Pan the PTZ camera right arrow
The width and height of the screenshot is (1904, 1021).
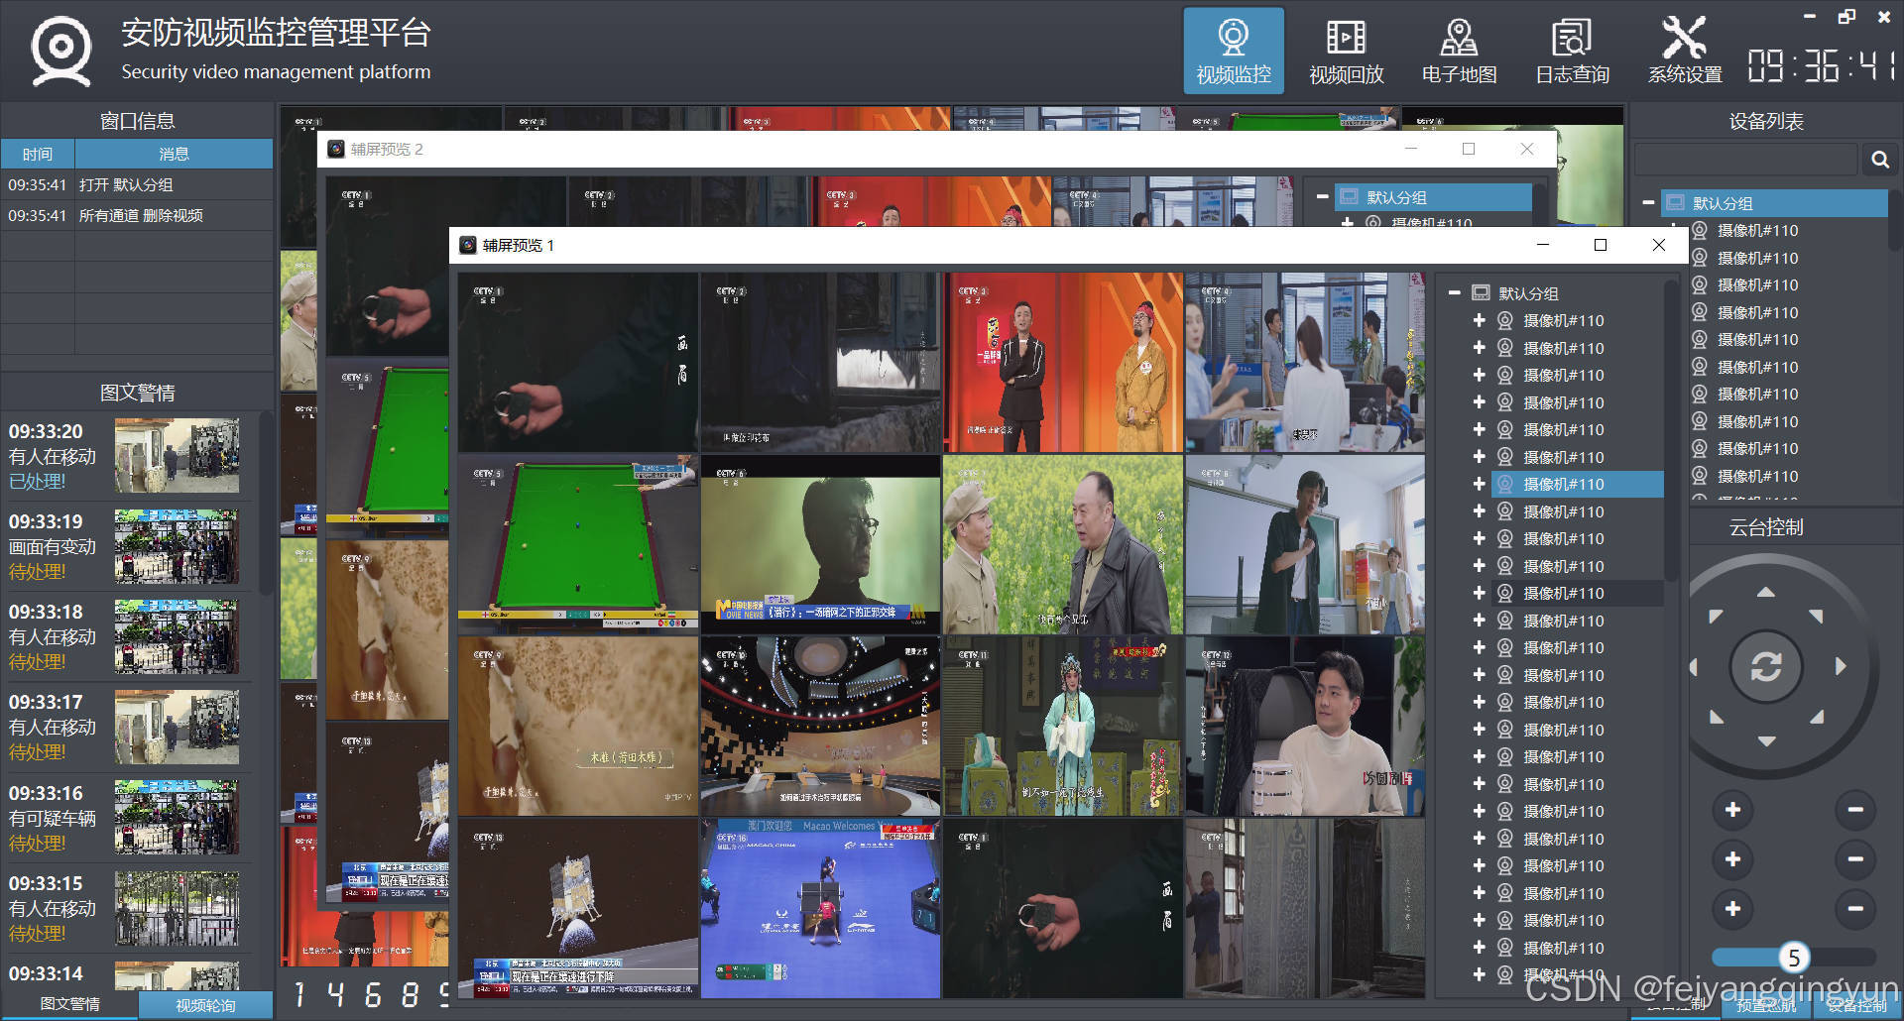(x=1841, y=666)
